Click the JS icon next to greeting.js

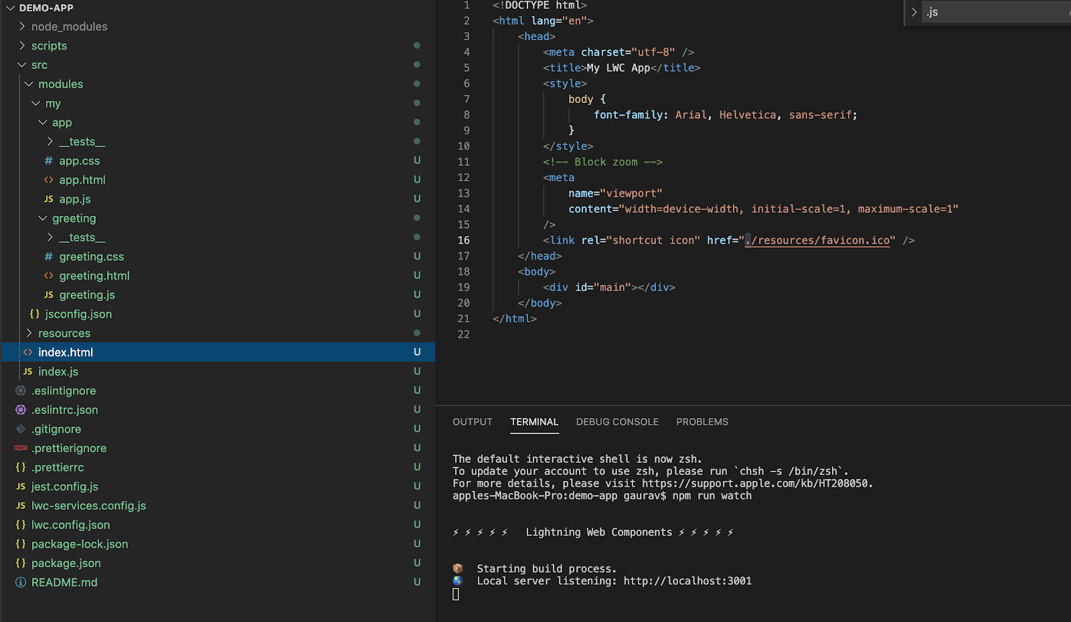click(48, 295)
